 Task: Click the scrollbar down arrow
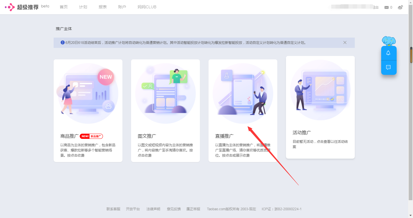411,215
